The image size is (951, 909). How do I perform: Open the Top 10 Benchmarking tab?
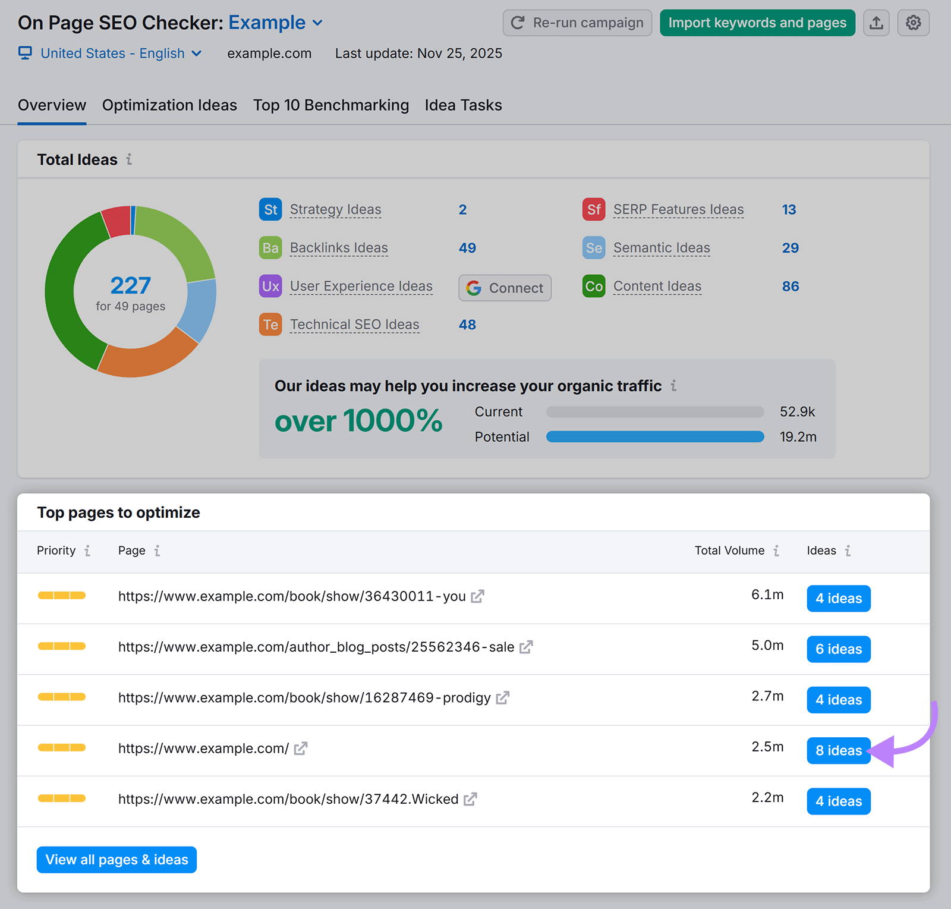(330, 105)
